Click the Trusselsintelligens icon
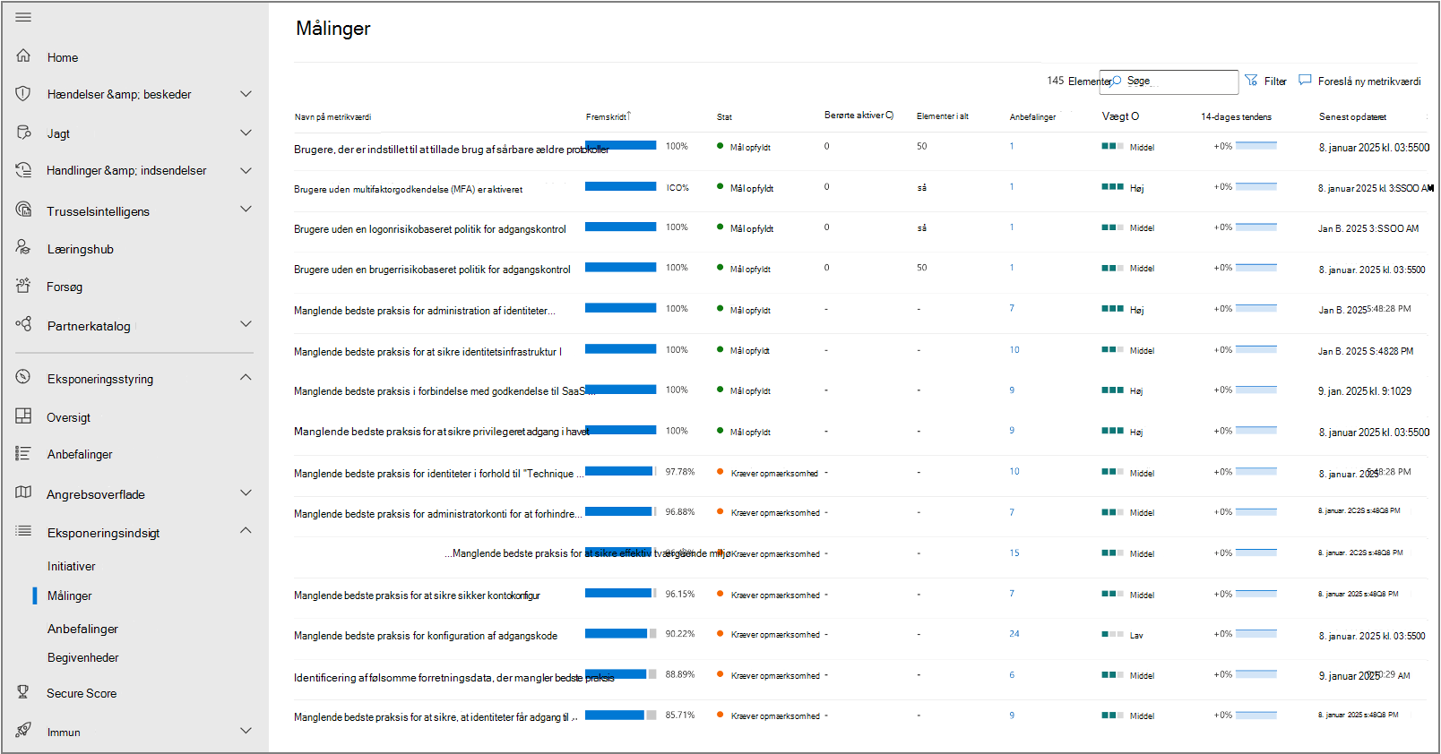The width and height of the screenshot is (1441, 754). [23, 210]
